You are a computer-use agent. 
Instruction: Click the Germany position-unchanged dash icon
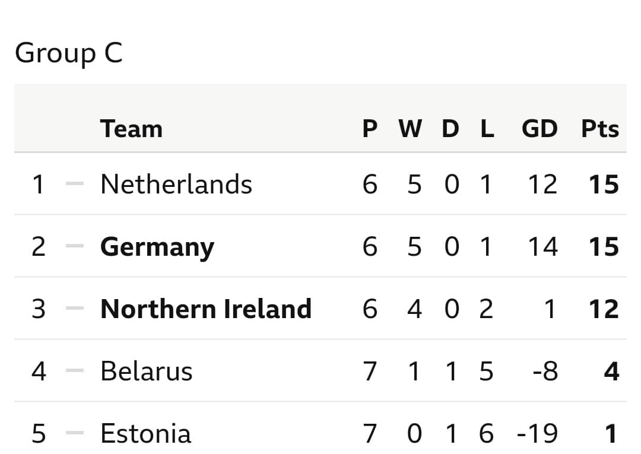click(75, 246)
